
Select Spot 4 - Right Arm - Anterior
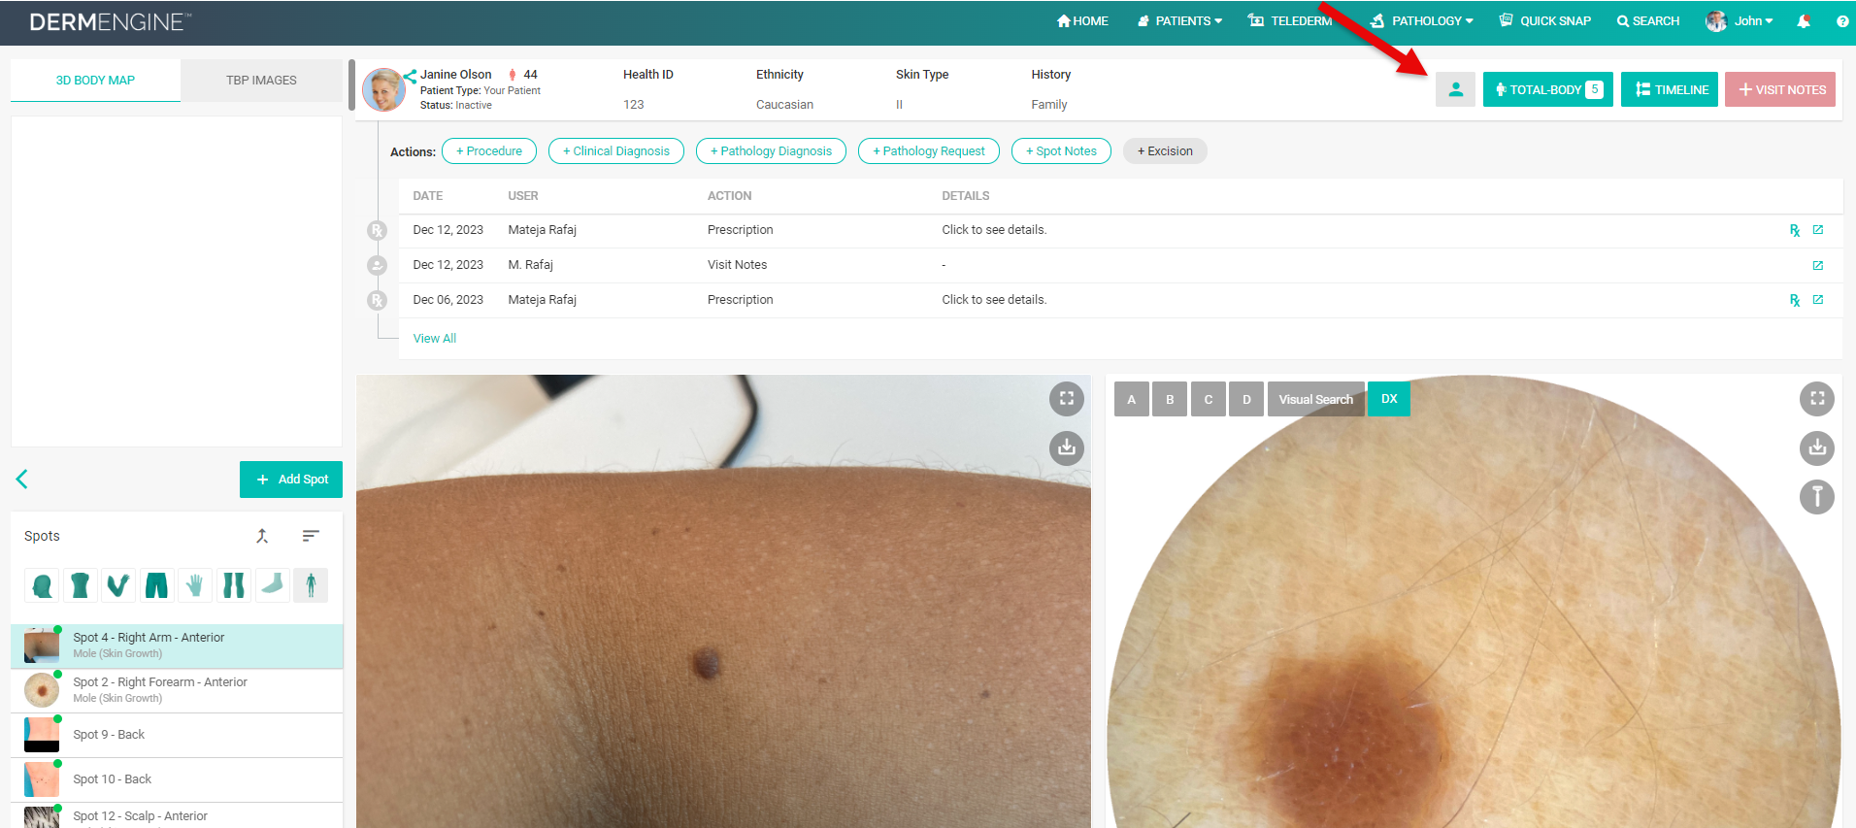coord(177,646)
